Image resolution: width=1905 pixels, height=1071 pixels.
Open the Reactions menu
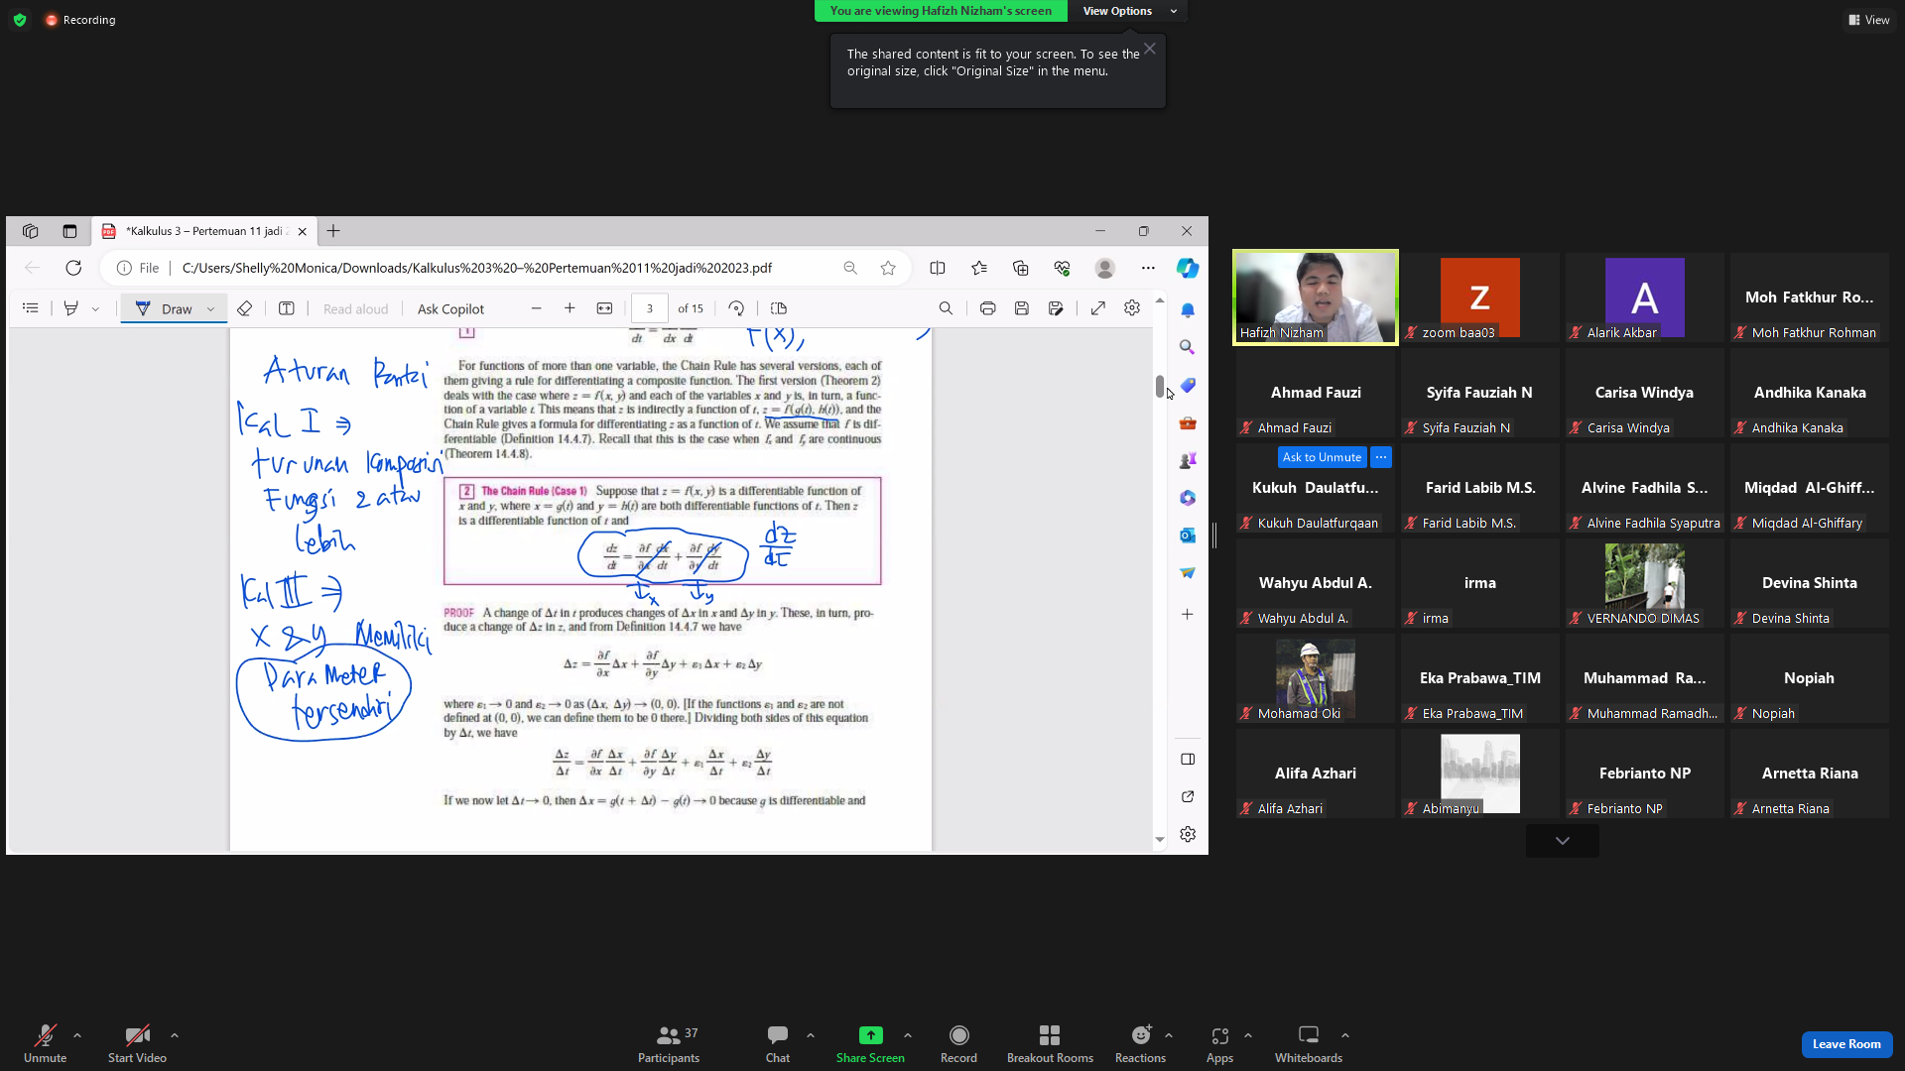click(1140, 1043)
